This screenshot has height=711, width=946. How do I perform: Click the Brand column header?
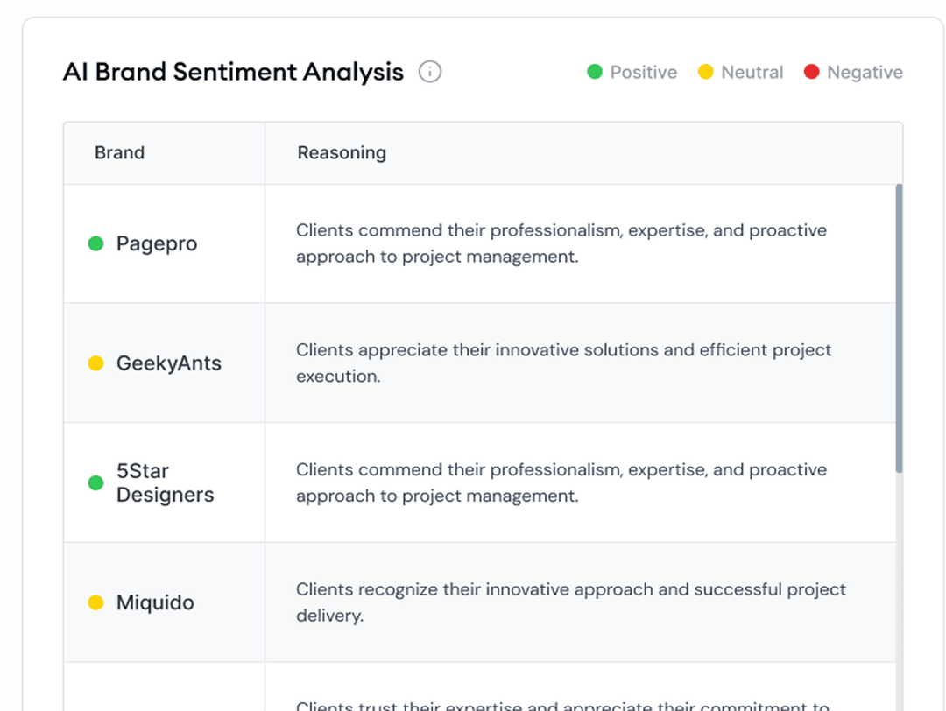[119, 153]
